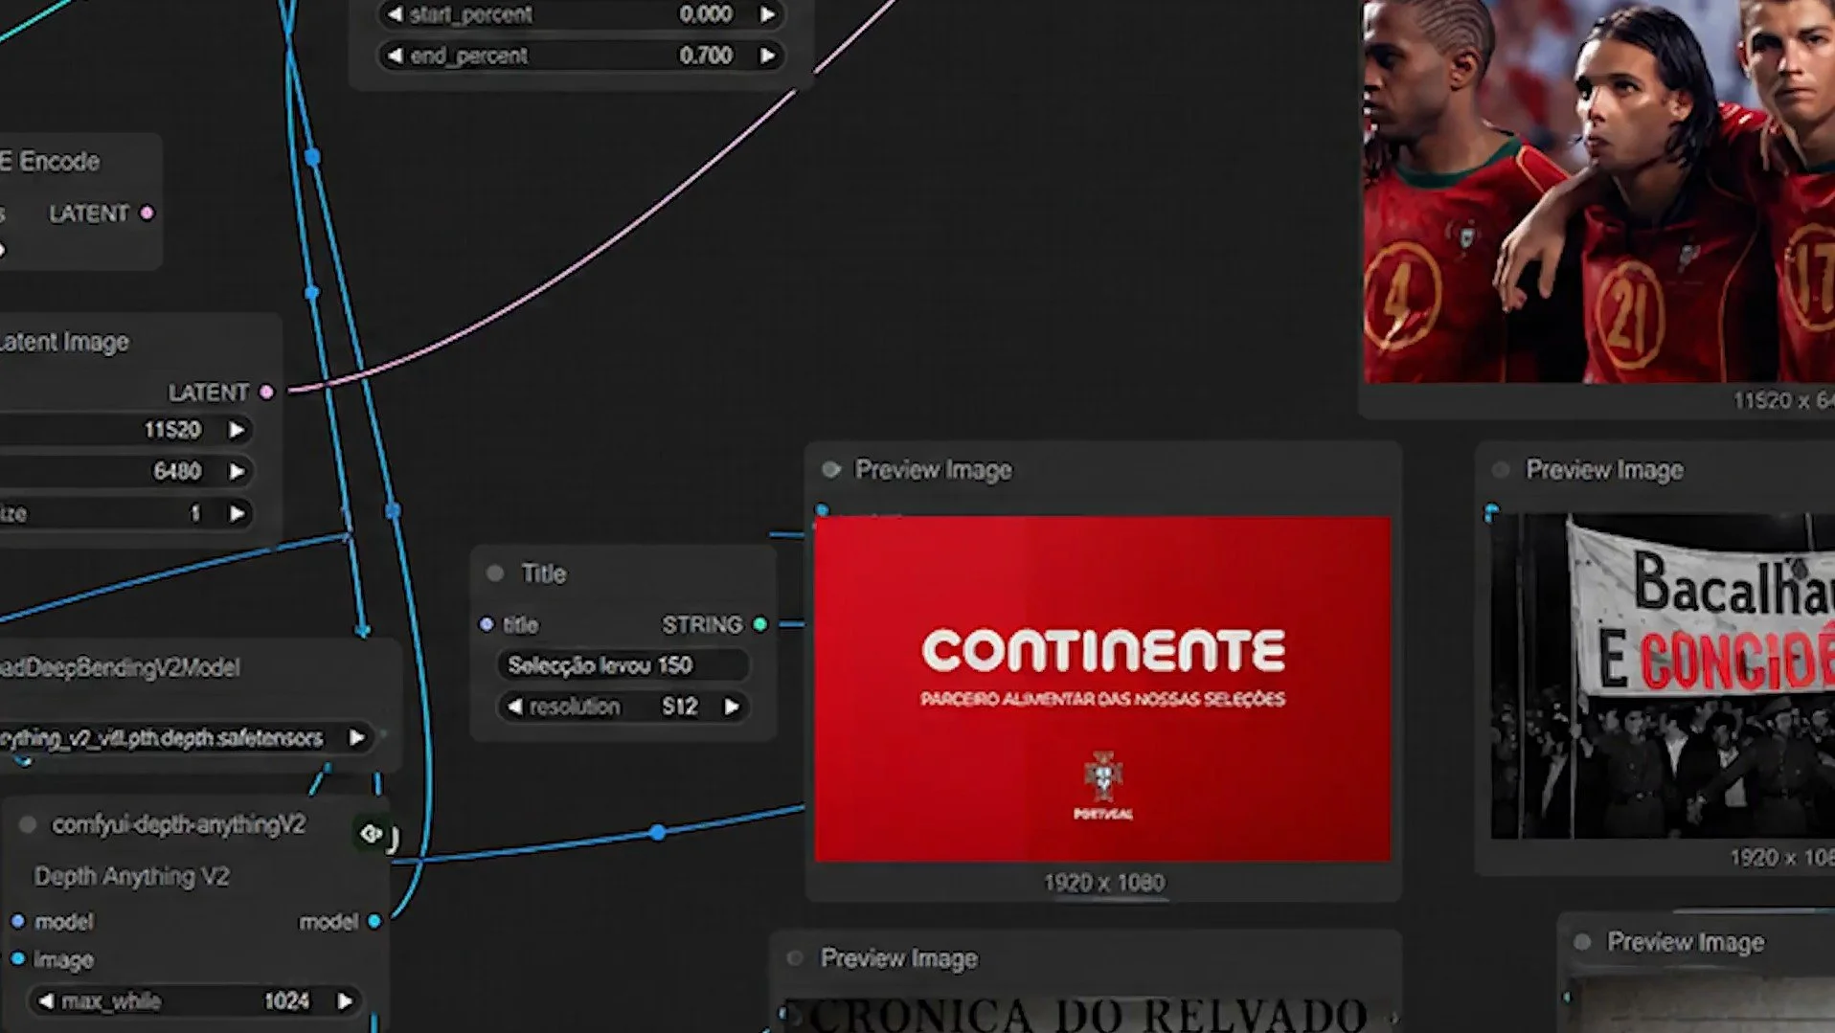Increase max_while with its right arrow

[345, 1001]
